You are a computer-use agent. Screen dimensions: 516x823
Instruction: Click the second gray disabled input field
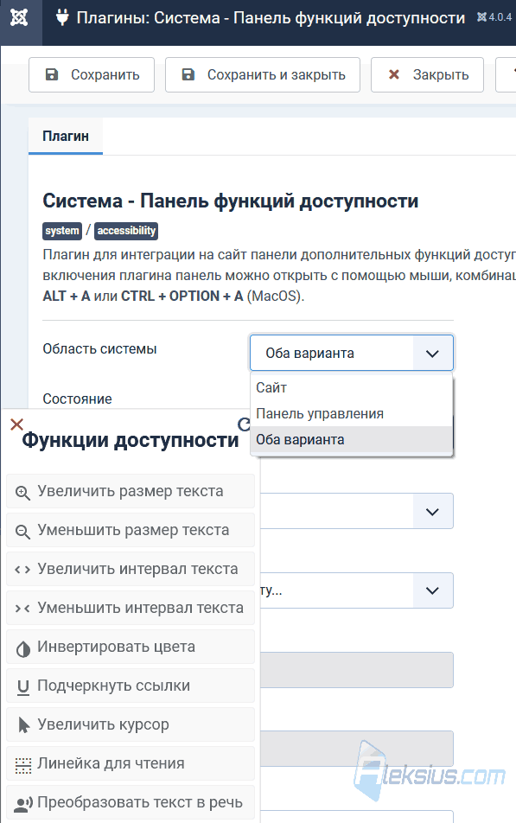point(357,749)
